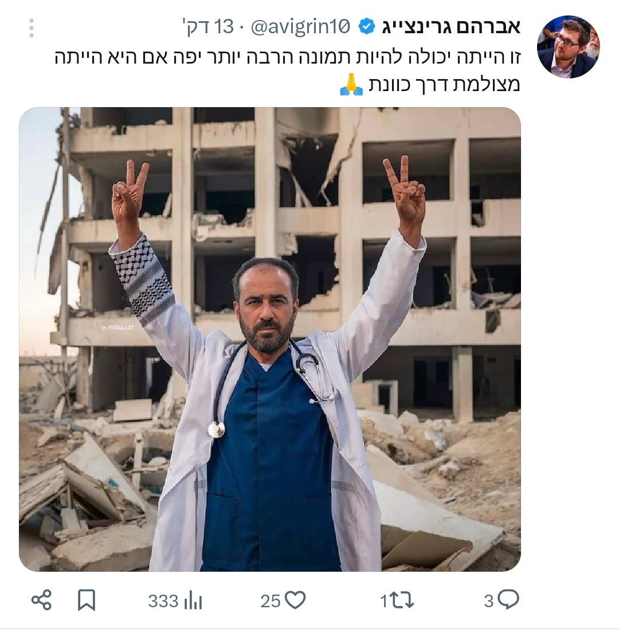Click the 25 likes count
Screen dimensions: 619x633
coord(271,601)
